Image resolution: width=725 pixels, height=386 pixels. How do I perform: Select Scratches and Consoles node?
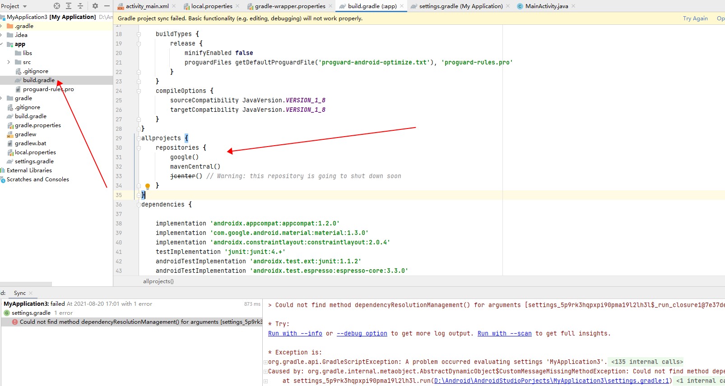tap(37, 179)
